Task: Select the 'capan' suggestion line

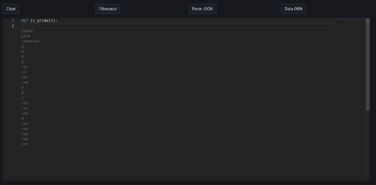Action: tap(27, 31)
